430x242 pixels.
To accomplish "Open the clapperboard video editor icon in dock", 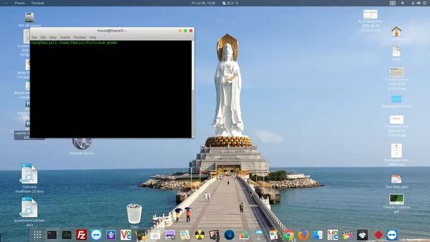I will click(347, 235).
